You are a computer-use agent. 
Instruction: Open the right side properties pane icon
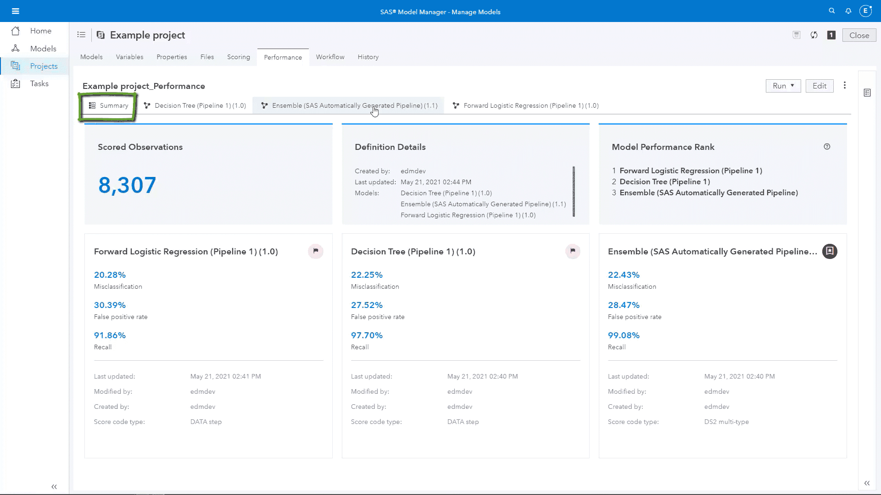point(867,93)
